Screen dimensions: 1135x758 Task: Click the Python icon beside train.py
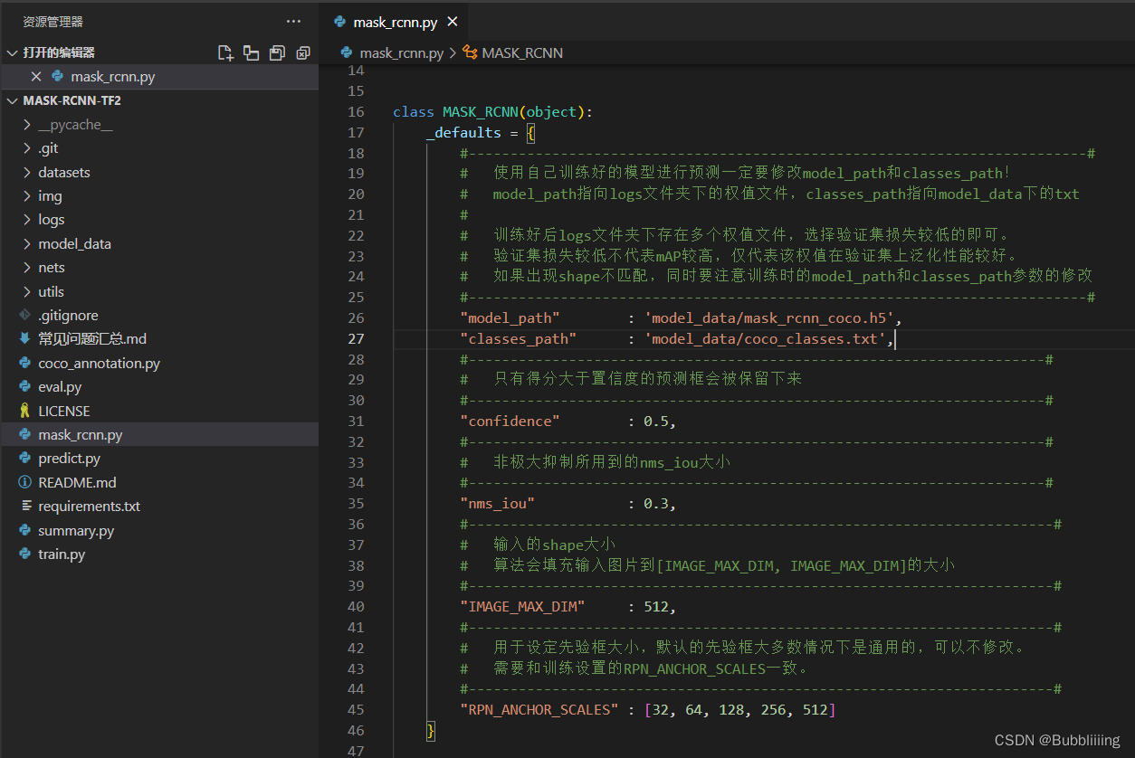coord(24,554)
